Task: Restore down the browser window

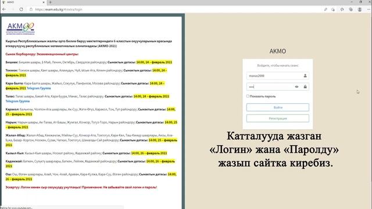Action: [x=360, y=2]
